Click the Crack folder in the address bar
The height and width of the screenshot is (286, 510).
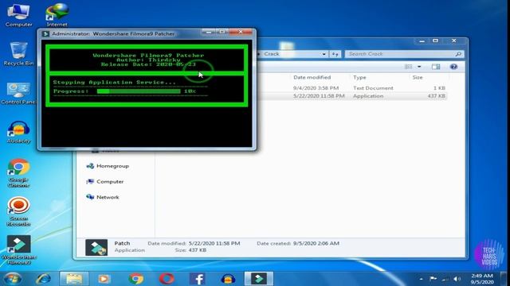tap(272, 54)
